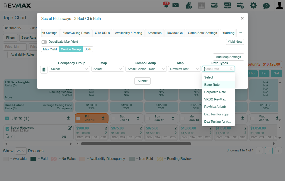Choose VRBO RevMax in Rate Types list

(x=218, y=99)
